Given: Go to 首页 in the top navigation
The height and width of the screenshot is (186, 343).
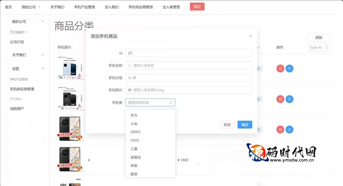Looking at the screenshot, I should pyautogui.click(x=9, y=7).
